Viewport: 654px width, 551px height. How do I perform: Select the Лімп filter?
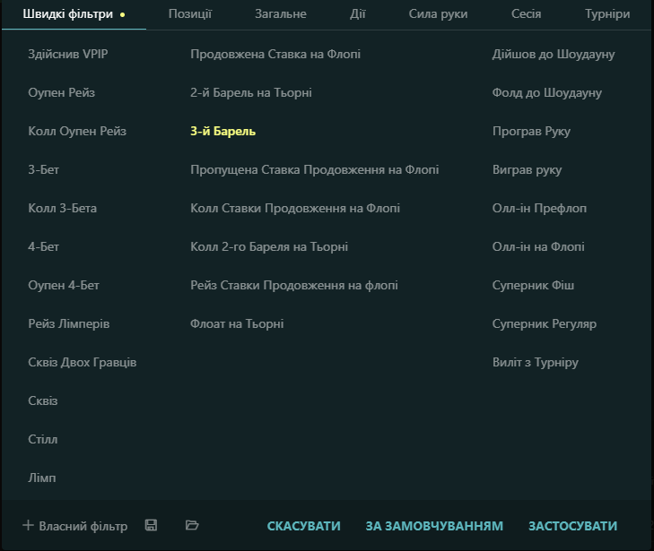41,478
